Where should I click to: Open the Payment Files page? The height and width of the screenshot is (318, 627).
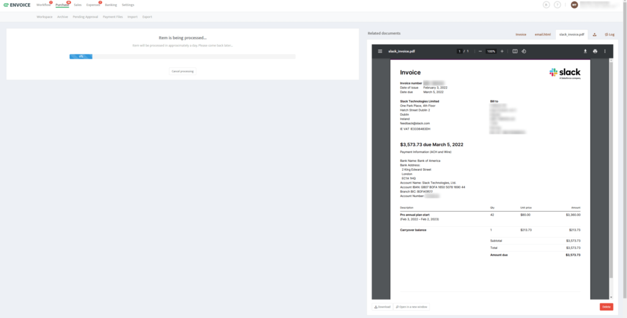tap(113, 17)
